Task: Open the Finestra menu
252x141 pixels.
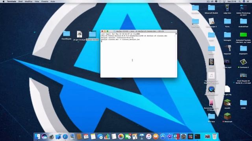Action: (44, 1)
